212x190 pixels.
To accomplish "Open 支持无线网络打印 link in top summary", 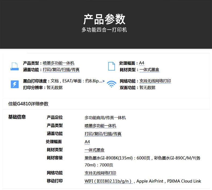I will click(x=155, y=81).
